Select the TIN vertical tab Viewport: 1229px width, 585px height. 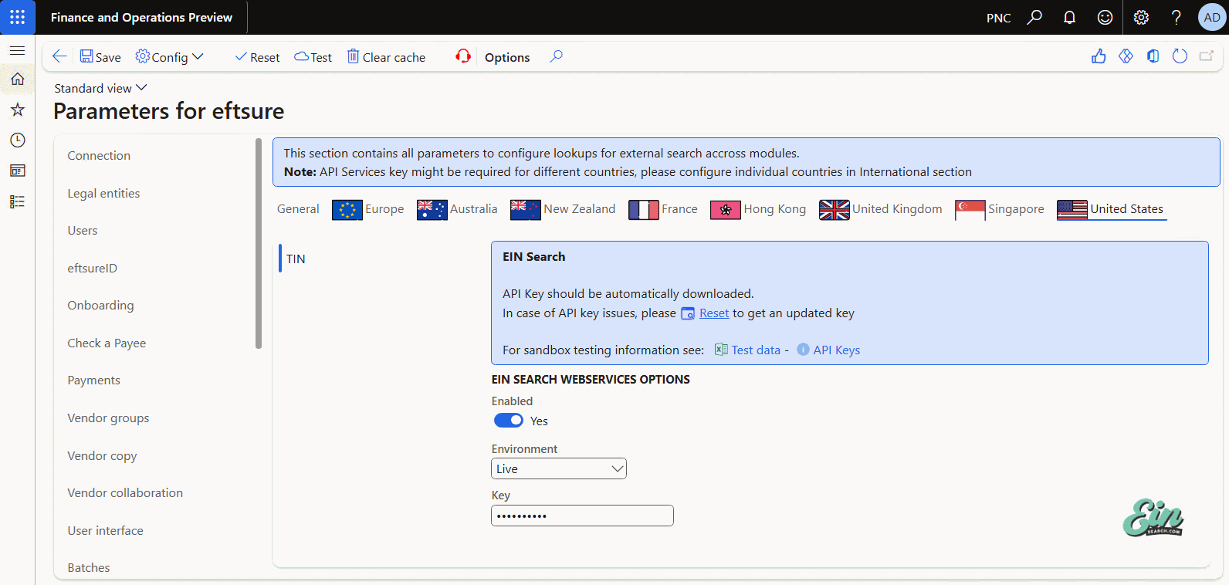tap(296, 259)
